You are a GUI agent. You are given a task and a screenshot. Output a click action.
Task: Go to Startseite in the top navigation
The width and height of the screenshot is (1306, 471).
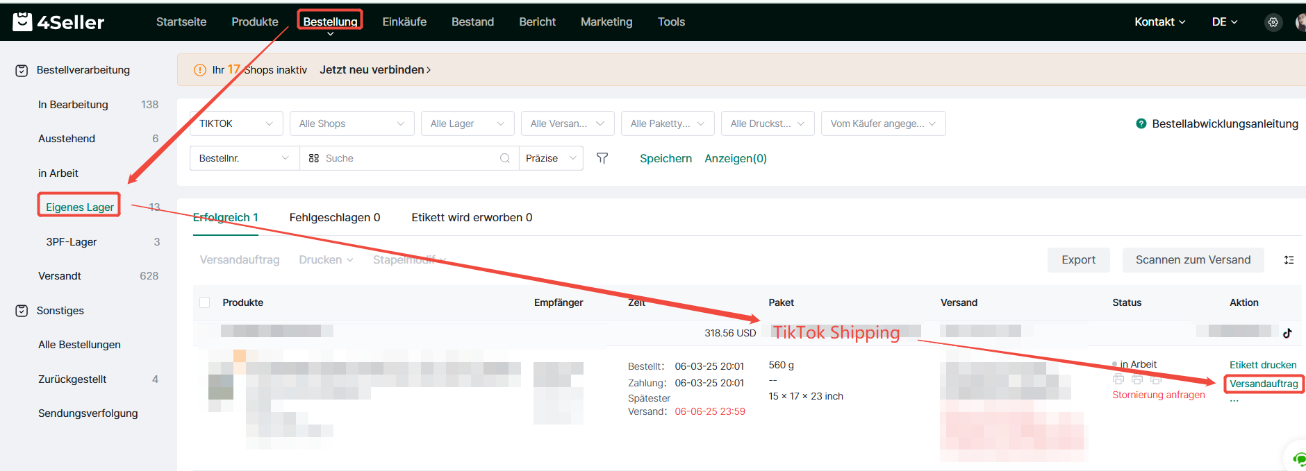(x=181, y=22)
